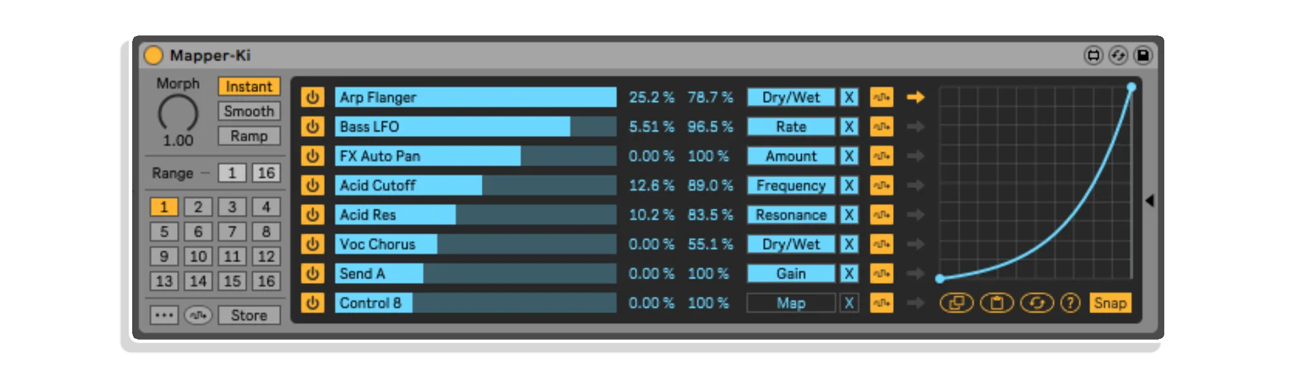The image size is (1308, 375).
Task: Click the save preset disk icon
Action: click(x=1143, y=55)
